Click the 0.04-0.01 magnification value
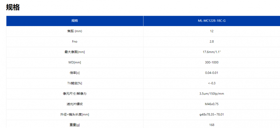 [212, 73]
